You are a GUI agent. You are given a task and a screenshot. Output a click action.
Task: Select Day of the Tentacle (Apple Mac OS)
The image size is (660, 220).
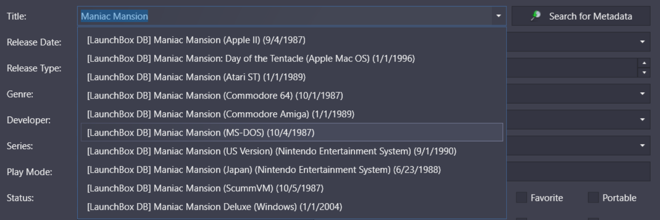[x=292, y=58]
